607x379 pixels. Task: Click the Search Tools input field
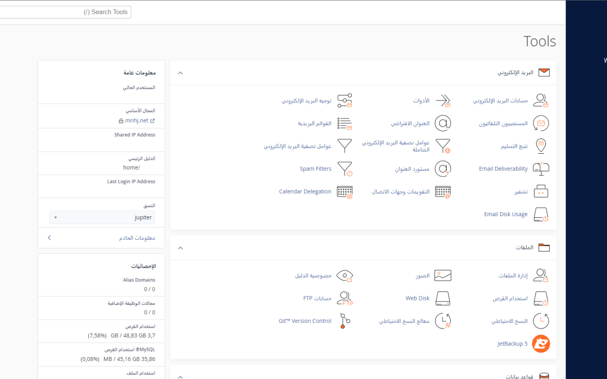[65, 12]
